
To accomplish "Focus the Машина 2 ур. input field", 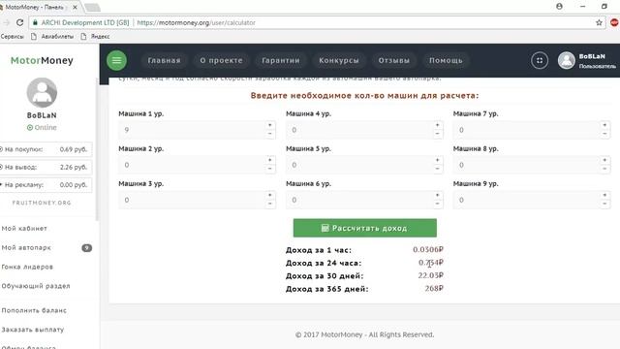I will tap(192, 165).
